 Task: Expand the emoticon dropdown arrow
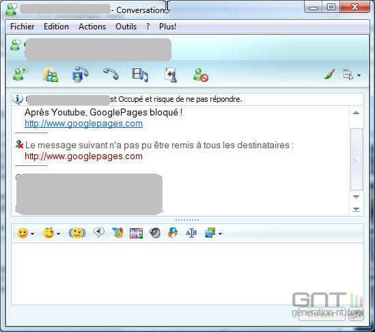tap(33, 234)
